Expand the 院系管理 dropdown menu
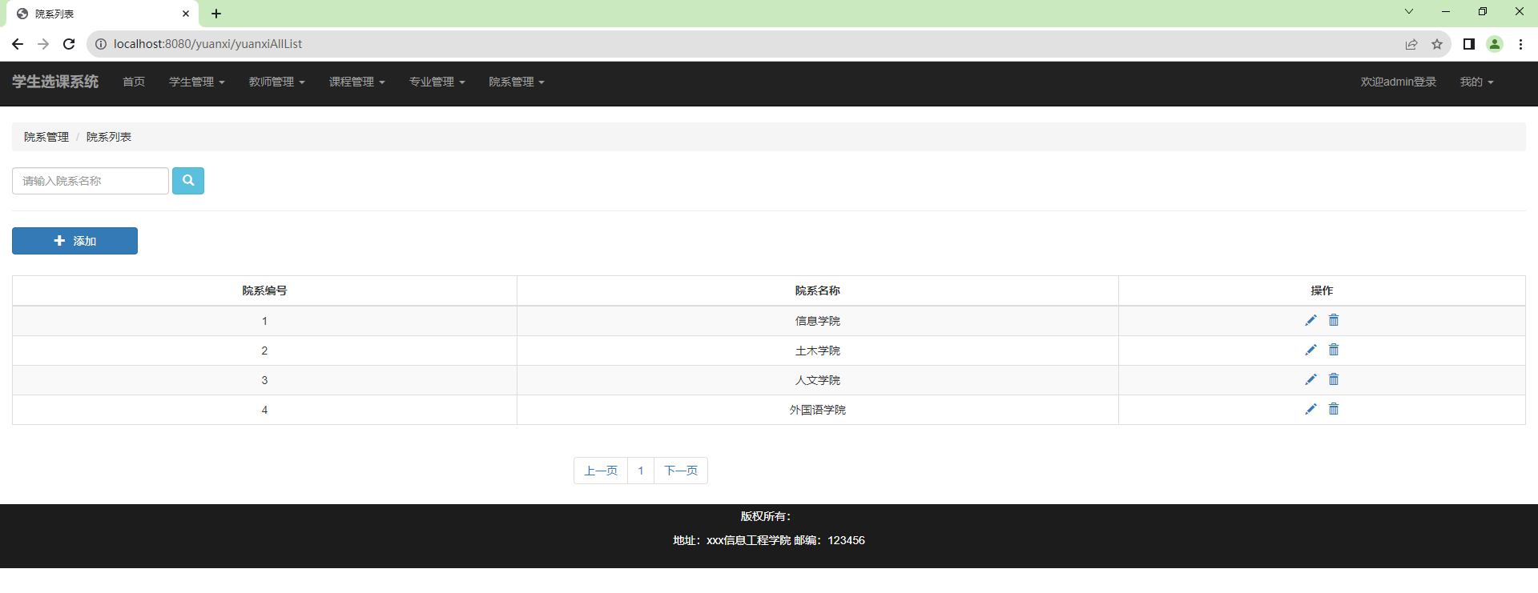This screenshot has height=593, width=1538. (x=517, y=82)
